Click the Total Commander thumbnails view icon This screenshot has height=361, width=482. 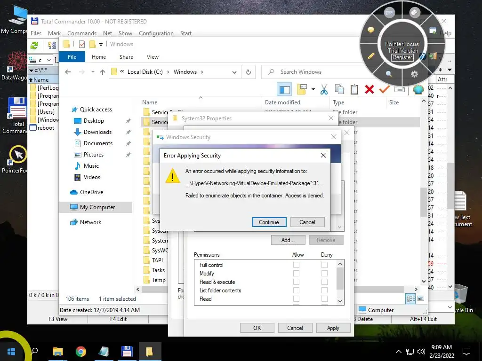point(52,46)
